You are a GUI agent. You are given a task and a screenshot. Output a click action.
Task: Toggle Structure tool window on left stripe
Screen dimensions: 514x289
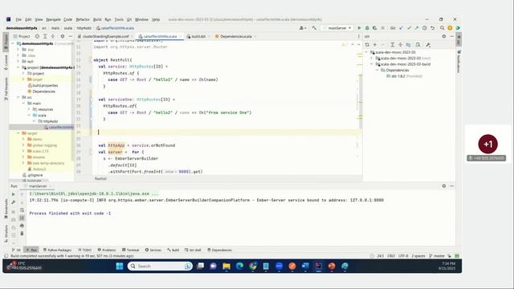click(x=6, y=233)
